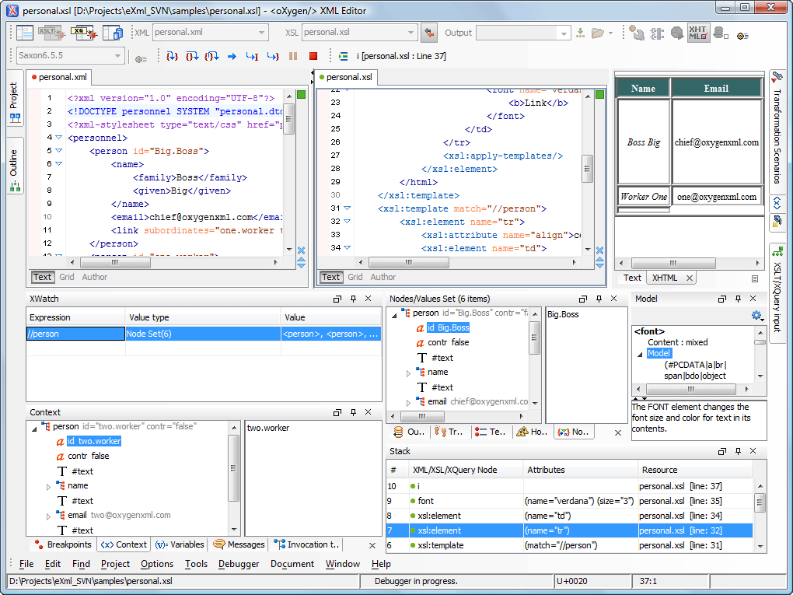Open the Debugger menu
793x595 pixels.
coord(239,564)
